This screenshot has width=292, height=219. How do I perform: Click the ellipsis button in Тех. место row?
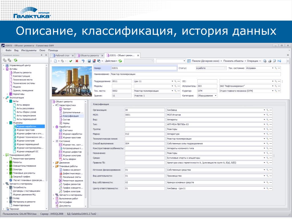pos(179,91)
